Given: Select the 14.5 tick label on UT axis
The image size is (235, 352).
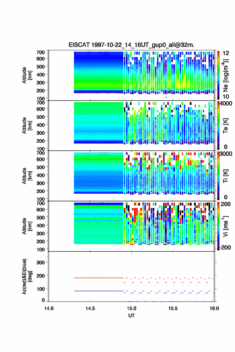Looking at the screenshot, I should pyautogui.click(x=90, y=308).
